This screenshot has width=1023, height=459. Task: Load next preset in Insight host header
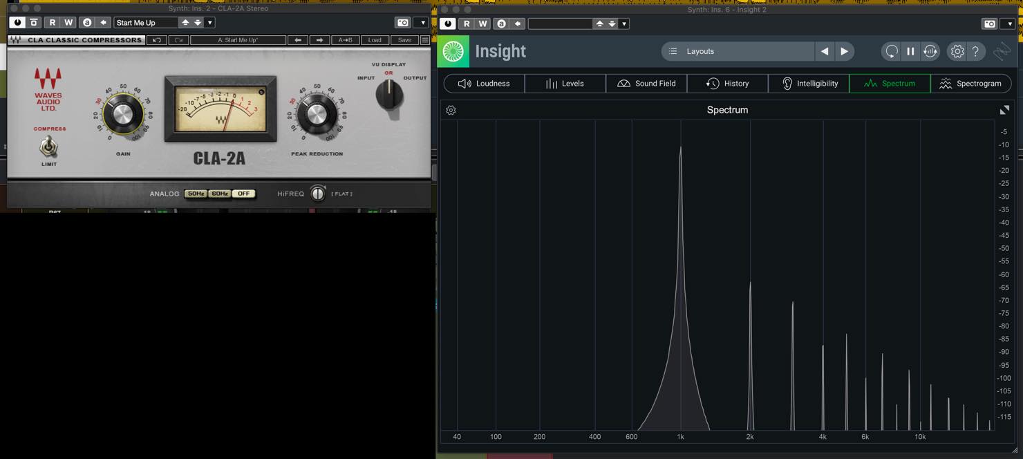click(x=612, y=24)
